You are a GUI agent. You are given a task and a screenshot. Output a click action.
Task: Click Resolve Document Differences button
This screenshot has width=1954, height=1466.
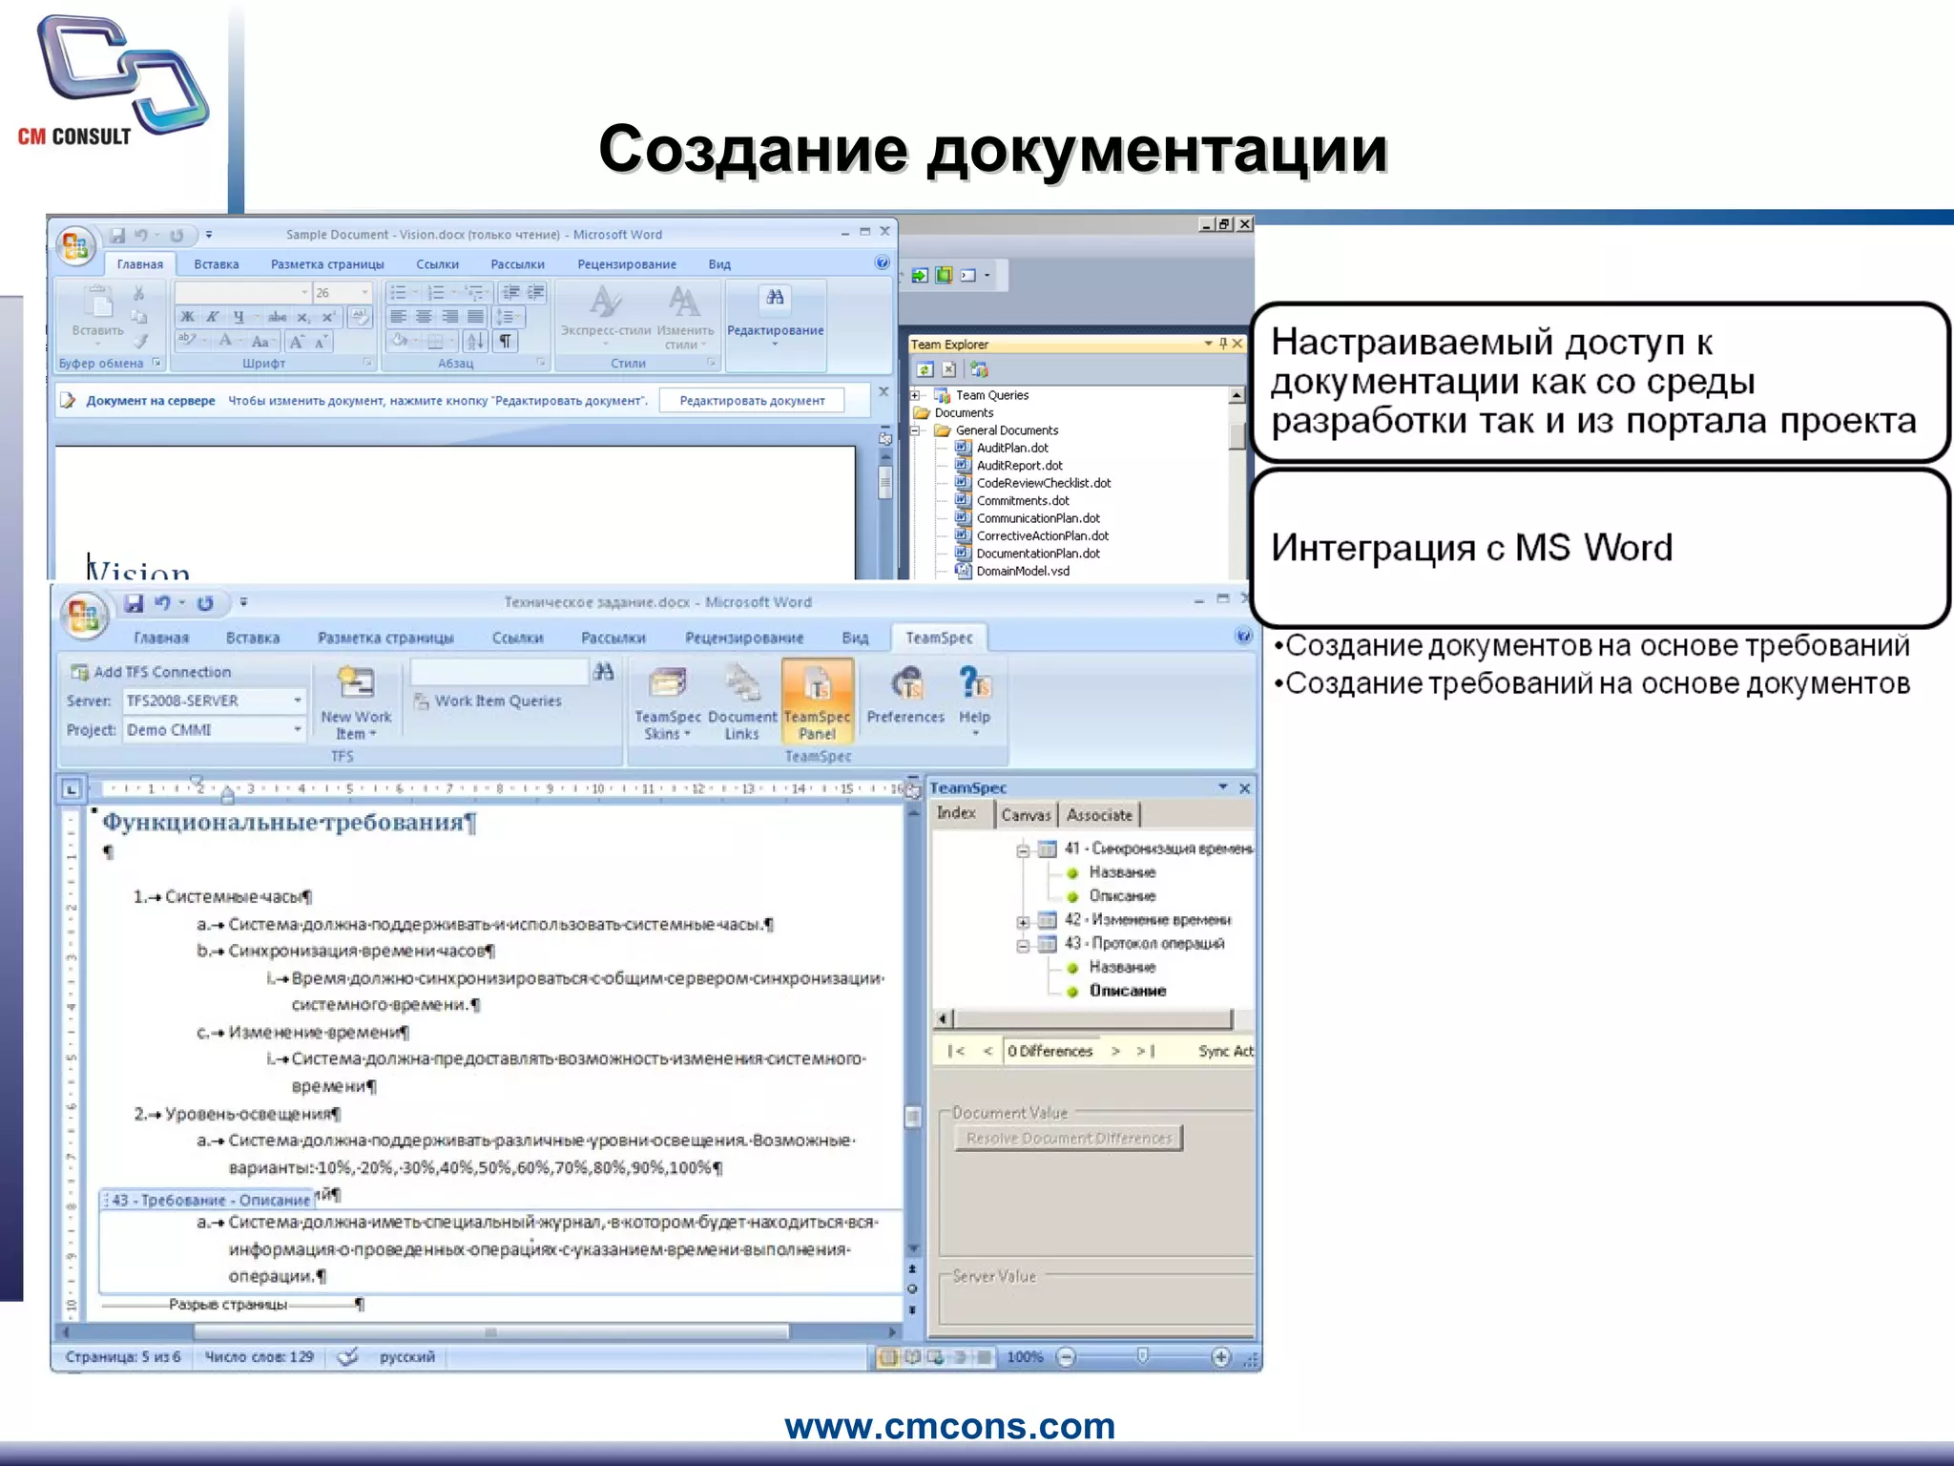click(1069, 1138)
